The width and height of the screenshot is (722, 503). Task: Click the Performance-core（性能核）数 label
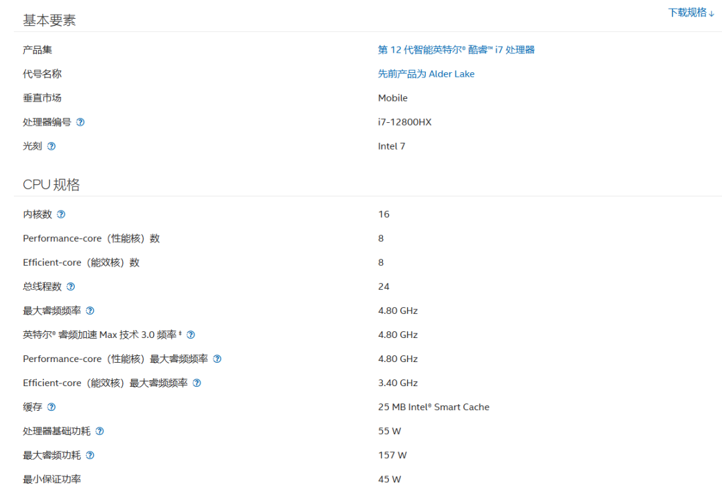point(91,238)
